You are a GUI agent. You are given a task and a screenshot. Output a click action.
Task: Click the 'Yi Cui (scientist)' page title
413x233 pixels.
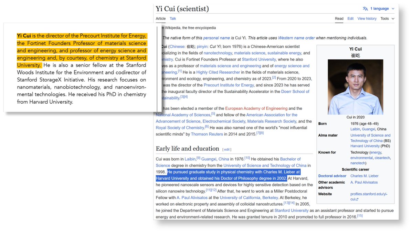(x=182, y=9)
